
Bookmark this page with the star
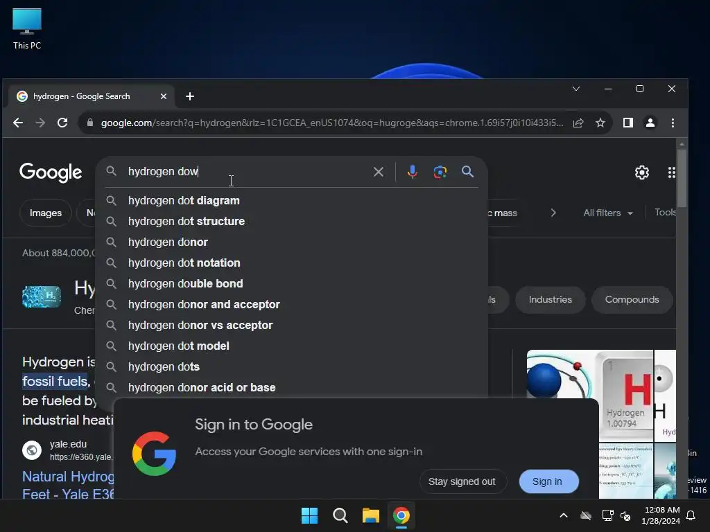pyautogui.click(x=600, y=123)
